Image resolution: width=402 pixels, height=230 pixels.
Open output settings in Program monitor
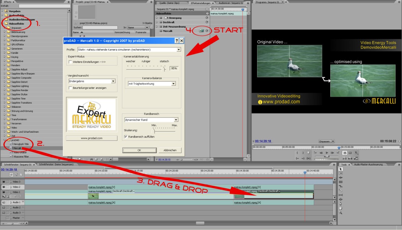(356, 153)
